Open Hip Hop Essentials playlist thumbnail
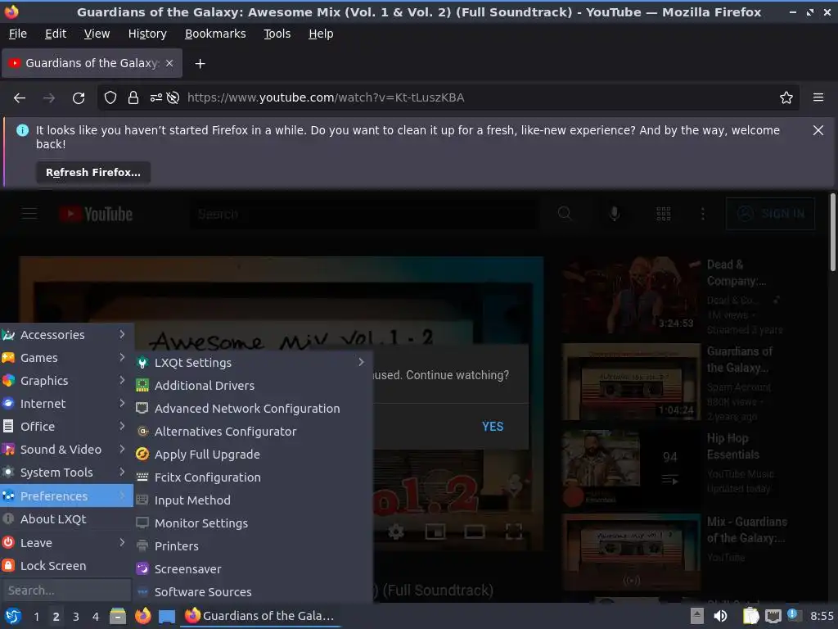The image size is (838, 629). point(631,469)
